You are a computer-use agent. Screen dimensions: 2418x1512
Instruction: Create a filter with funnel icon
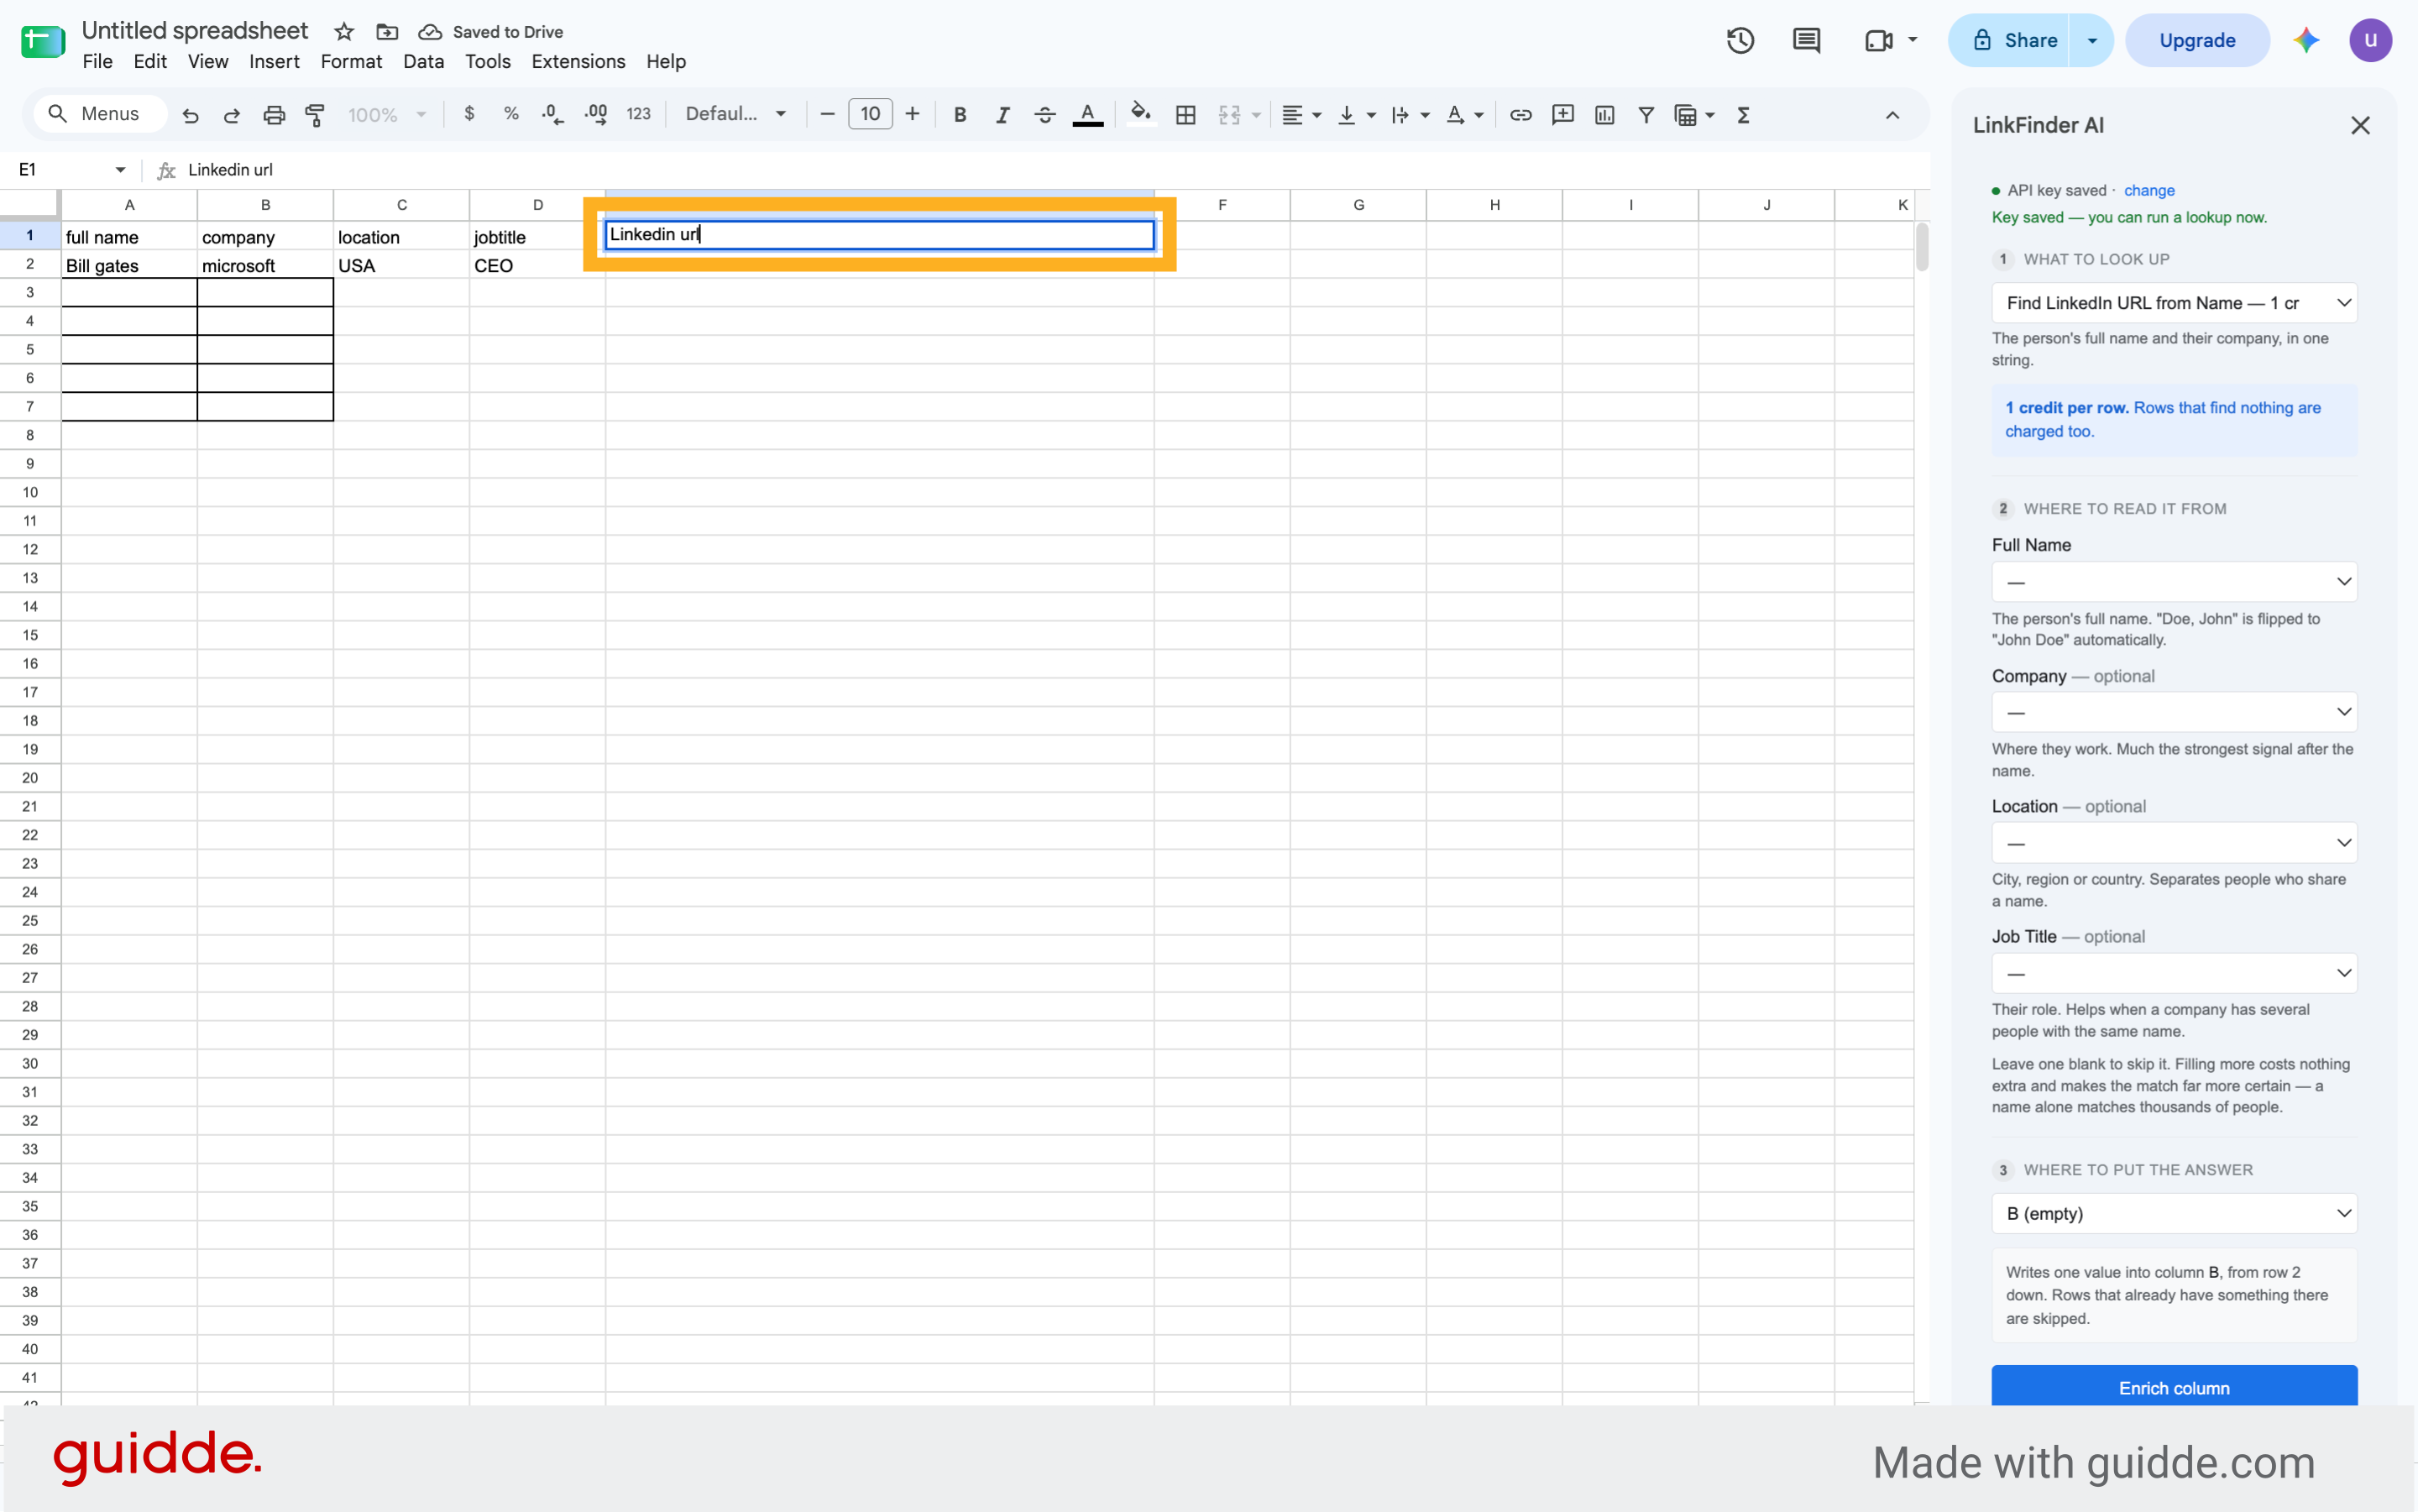[1646, 115]
